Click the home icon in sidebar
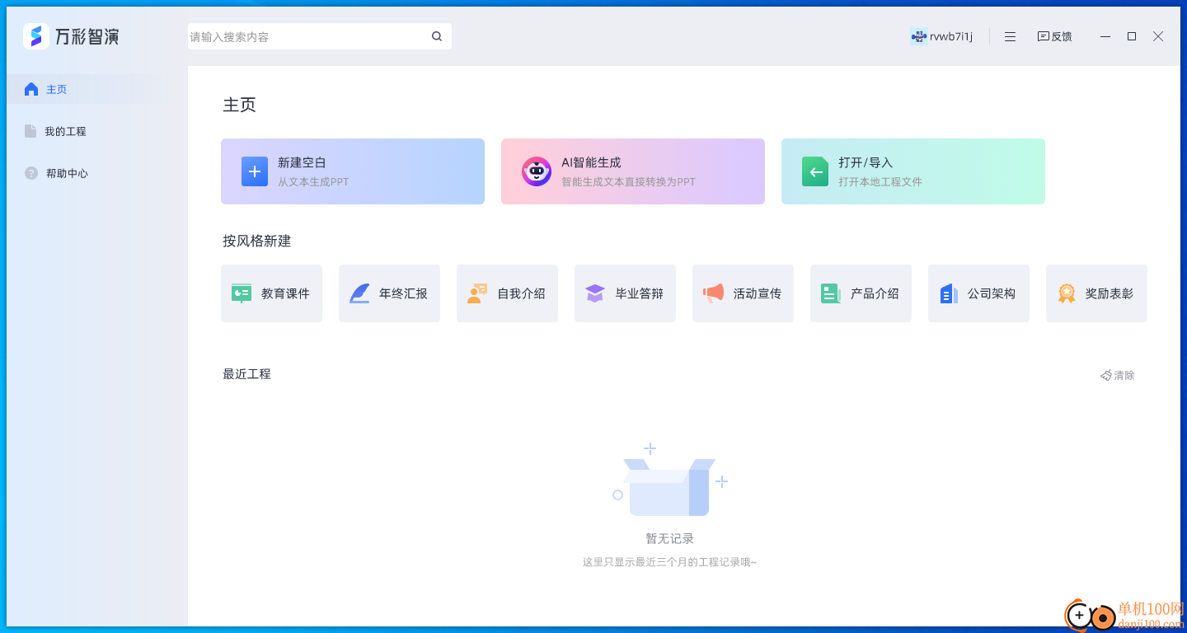 click(x=31, y=89)
